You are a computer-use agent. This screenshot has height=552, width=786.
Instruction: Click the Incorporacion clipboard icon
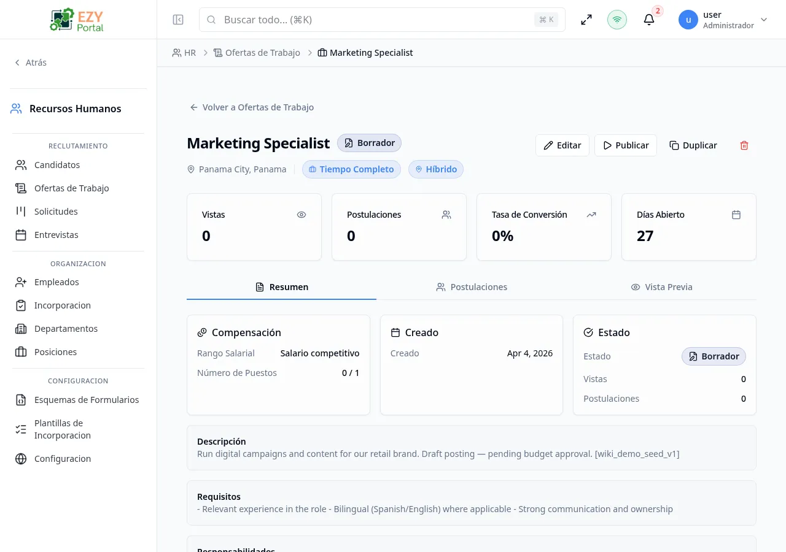tap(21, 305)
